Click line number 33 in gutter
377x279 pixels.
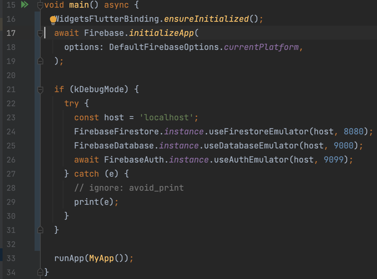click(11, 258)
